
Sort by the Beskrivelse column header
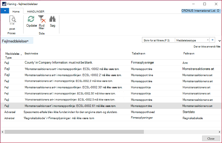[31, 53]
